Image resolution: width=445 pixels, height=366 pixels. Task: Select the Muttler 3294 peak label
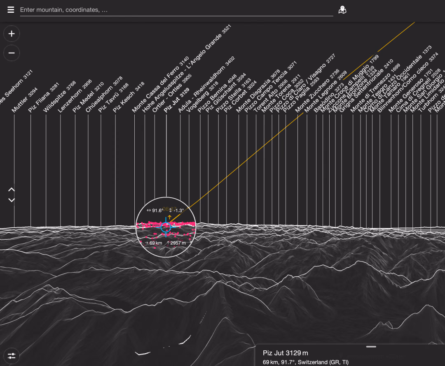point(25,100)
